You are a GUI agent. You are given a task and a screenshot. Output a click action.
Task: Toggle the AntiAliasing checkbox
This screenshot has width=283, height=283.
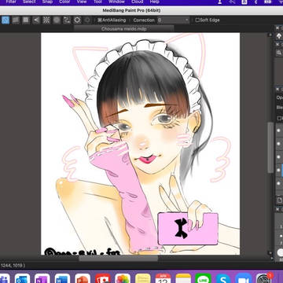pyautogui.click(x=100, y=20)
